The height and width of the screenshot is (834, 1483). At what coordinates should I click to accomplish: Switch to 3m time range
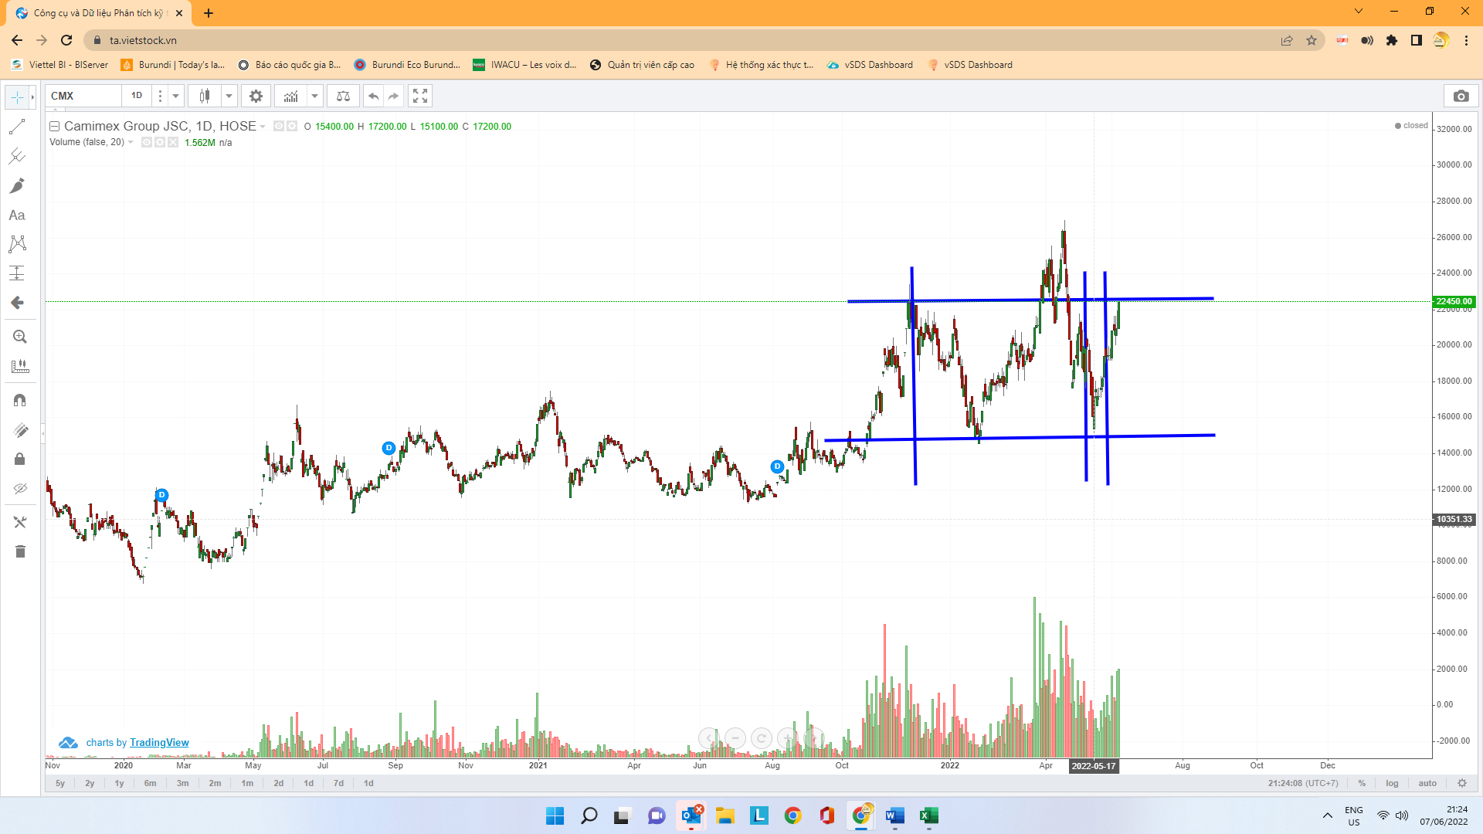(183, 783)
